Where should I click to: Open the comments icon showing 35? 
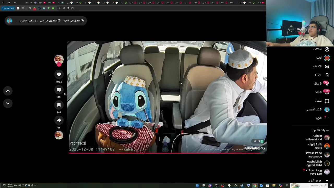pyautogui.click(x=59, y=90)
